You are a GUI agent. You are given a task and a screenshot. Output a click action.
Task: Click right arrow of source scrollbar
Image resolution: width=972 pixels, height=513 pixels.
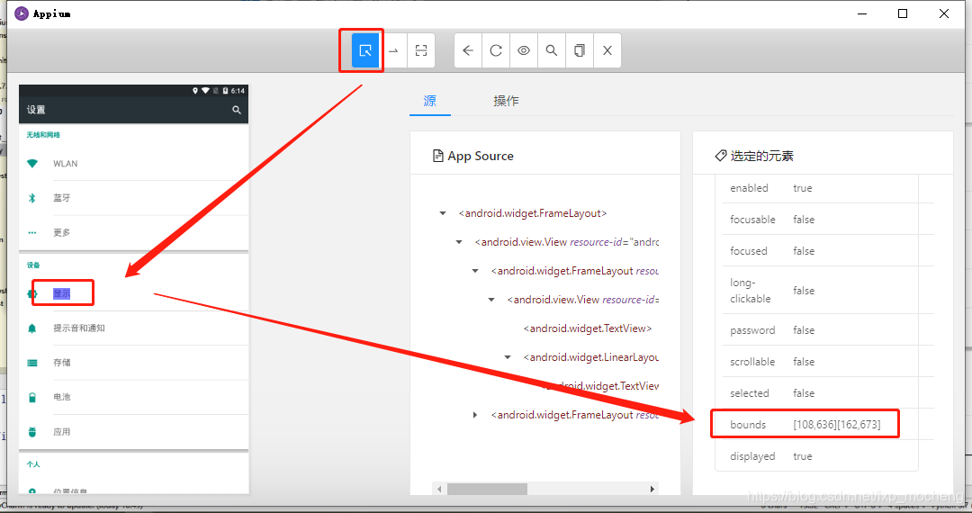click(x=652, y=489)
